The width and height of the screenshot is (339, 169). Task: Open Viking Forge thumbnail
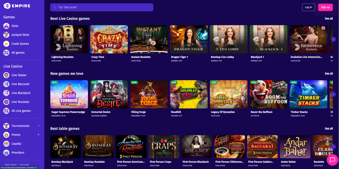click(x=149, y=94)
